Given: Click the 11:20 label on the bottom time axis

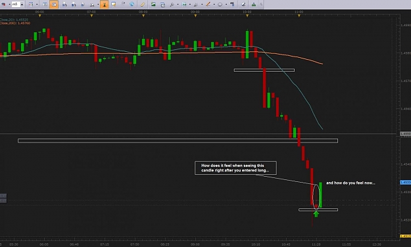Looking at the screenshot, I should tap(316, 244).
